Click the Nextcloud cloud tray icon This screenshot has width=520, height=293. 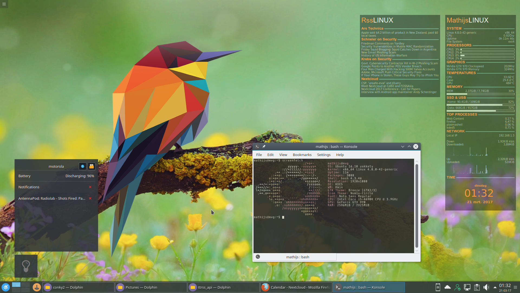pyautogui.click(x=447, y=287)
